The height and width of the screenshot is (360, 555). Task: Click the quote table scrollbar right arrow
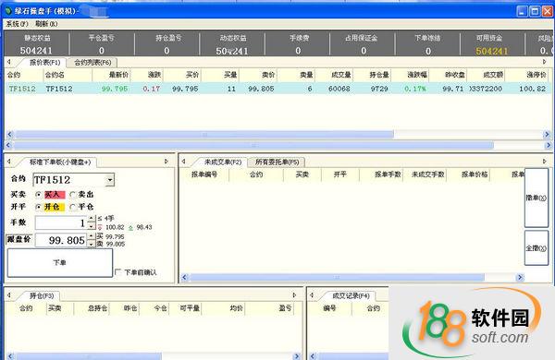point(547,134)
